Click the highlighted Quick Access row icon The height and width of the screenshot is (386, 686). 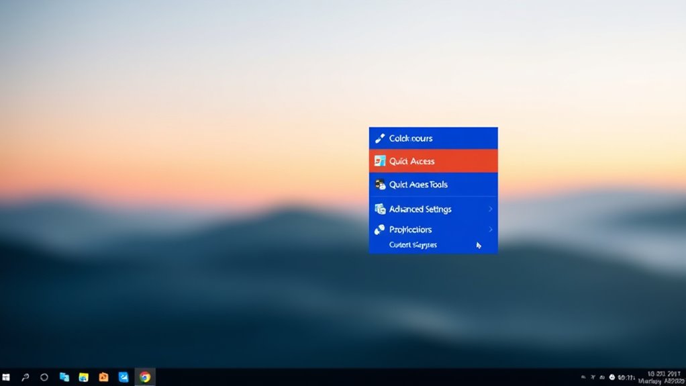coord(380,161)
